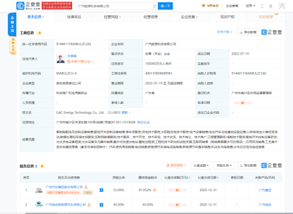Open 广汽埃安 related product link
The height and width of the screenshot is (214, 293).
pyautogui.click(x=265, y=204)
